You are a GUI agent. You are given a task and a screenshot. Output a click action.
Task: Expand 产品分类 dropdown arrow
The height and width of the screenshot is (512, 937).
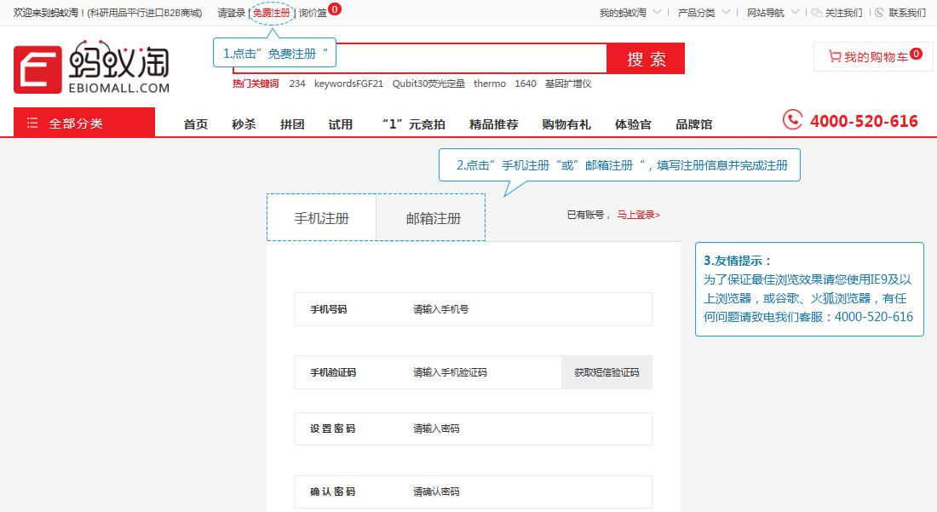726,12
